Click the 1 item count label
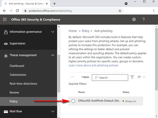Viewport: 158px width, 118px height. coord(85,77)
